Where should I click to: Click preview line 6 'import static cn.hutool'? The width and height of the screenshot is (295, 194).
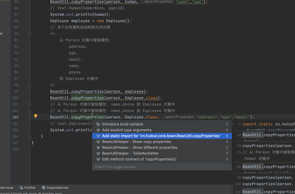(x=269, y=124)
